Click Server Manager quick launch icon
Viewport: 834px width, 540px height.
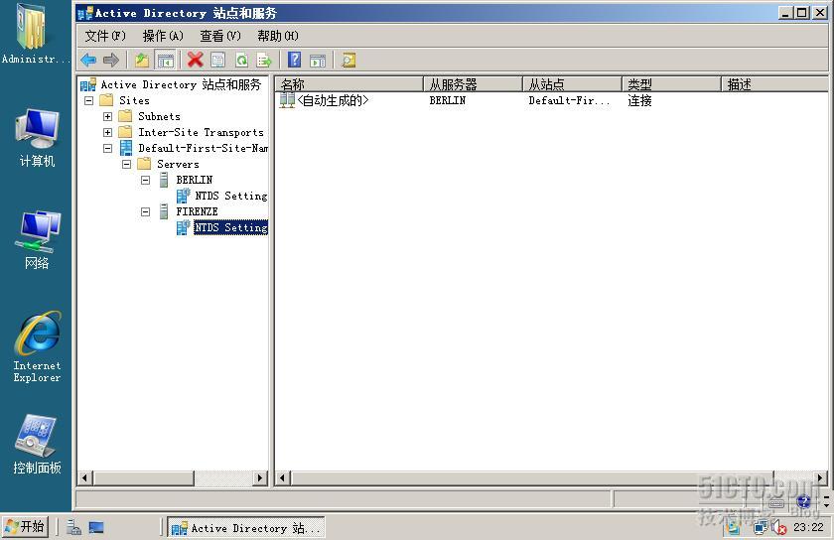pos(73,527)
